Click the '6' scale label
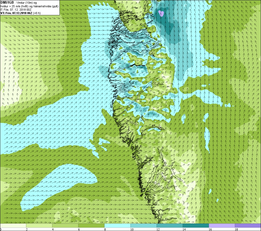This screenshot has height=231, width=261. [79, 229]
